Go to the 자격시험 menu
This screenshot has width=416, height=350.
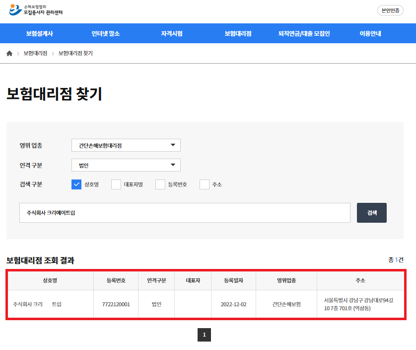point(172,34)
